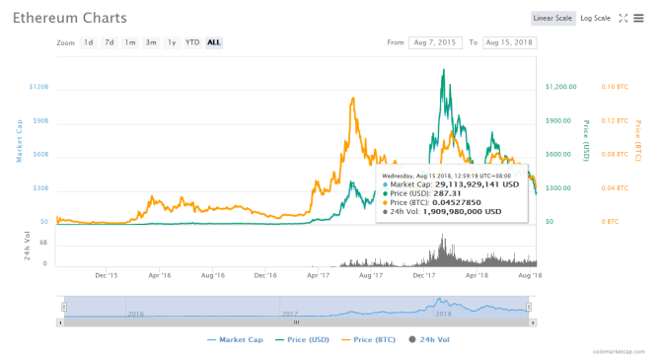Click the Apr '17 axis label
Screen dimensions: 661x358
[x=319, y=275]
